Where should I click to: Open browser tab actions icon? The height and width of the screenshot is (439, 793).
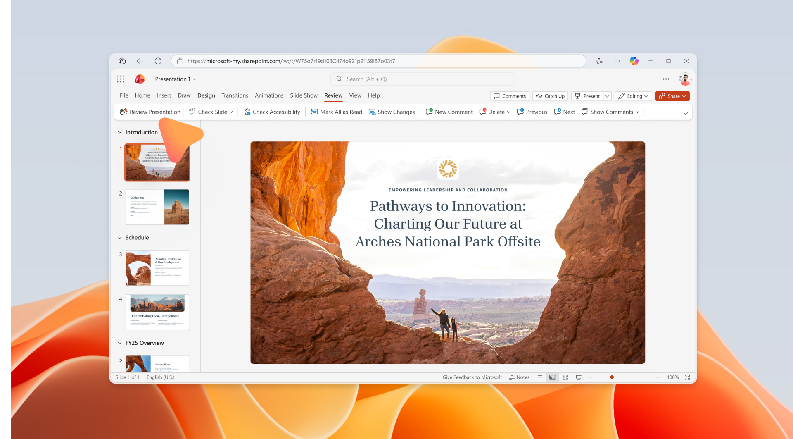tap(122, 61)
